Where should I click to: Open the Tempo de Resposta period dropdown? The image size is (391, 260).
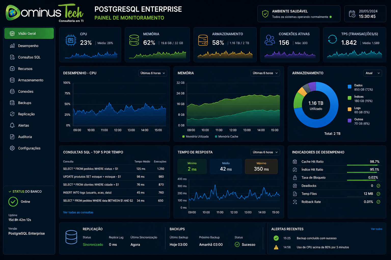(265, 152)
